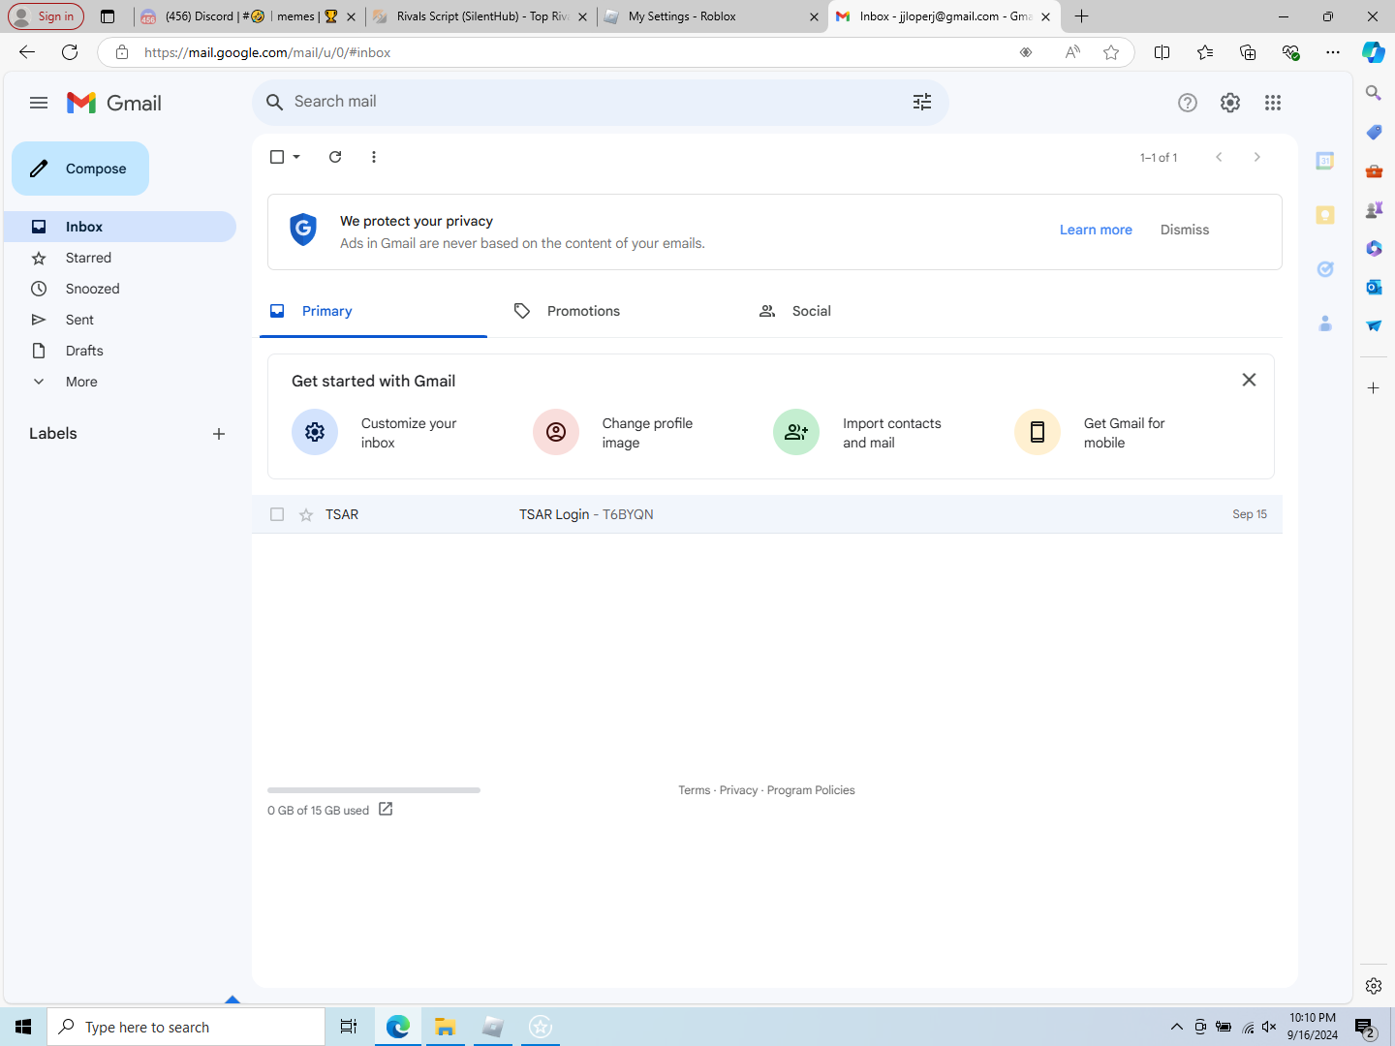The height and width of the screenshot is (1046, 1395).
Task: Dismiss the privacy notice
Action: pyautogui.click(x=1185, y=230)
